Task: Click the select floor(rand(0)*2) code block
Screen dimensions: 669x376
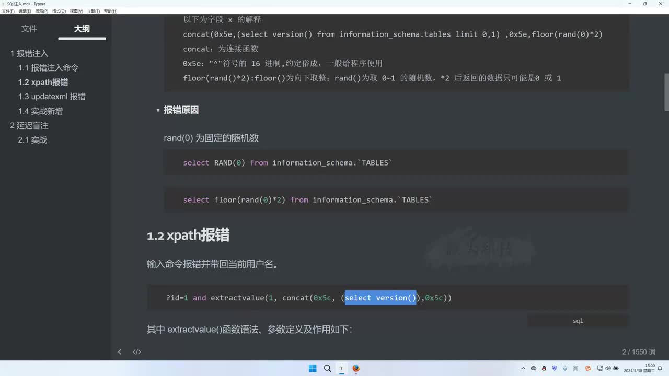Action: (396, 200)
